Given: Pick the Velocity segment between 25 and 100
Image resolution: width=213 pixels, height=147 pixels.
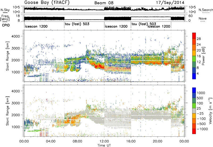Looking at the screenshot, I should (x=194, y=106).
